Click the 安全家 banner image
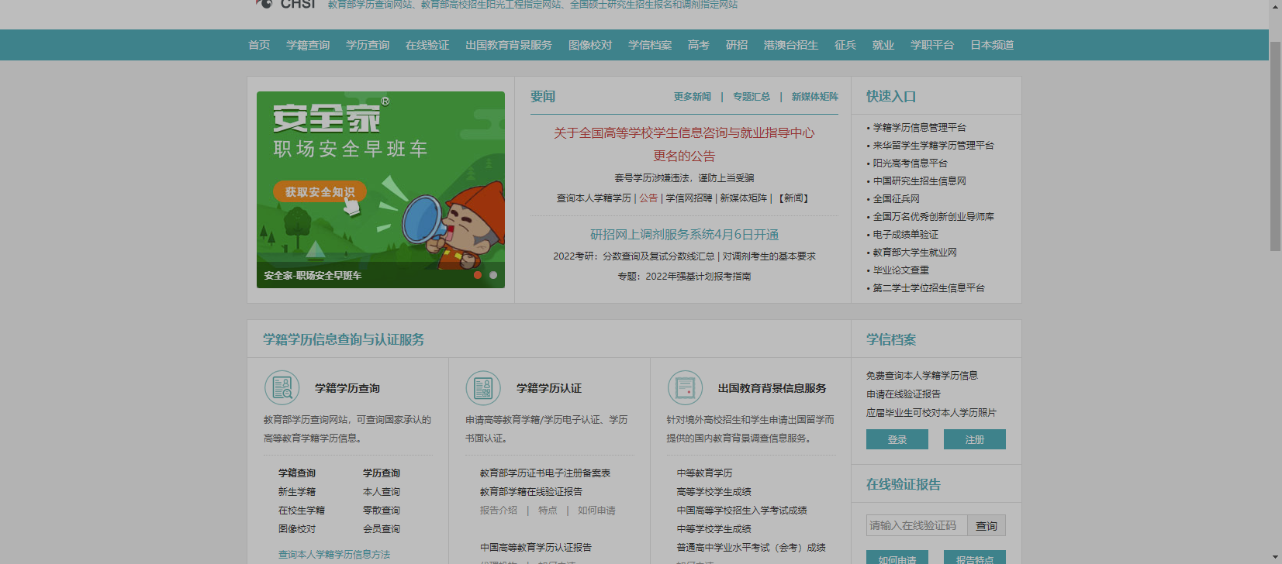The height and width of the screenshot is (564, 1282). tap(381, 190)
